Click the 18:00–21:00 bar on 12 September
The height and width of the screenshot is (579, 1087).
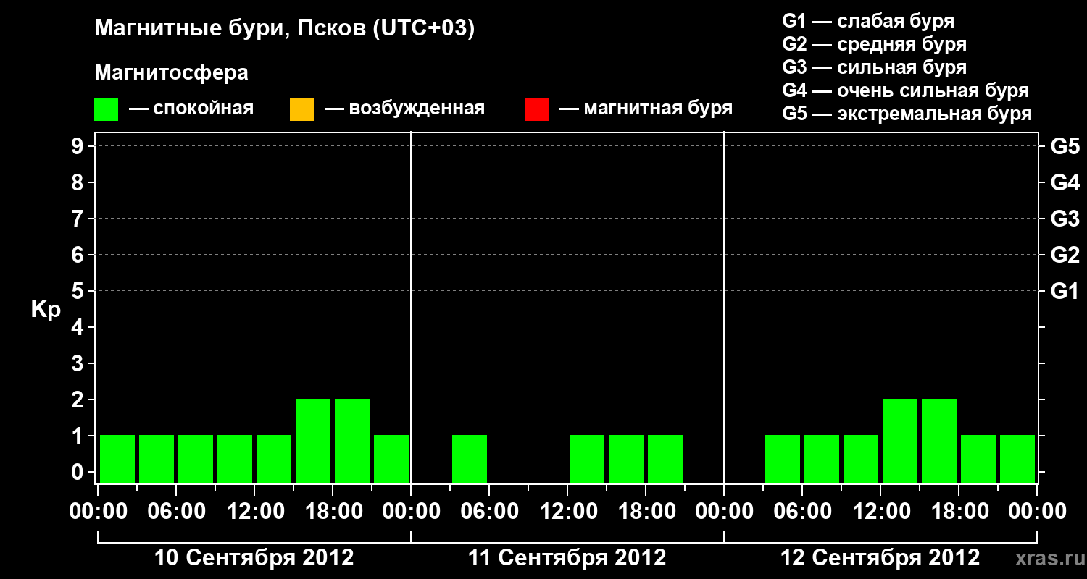pyautogui.click(x=978, y=459)
